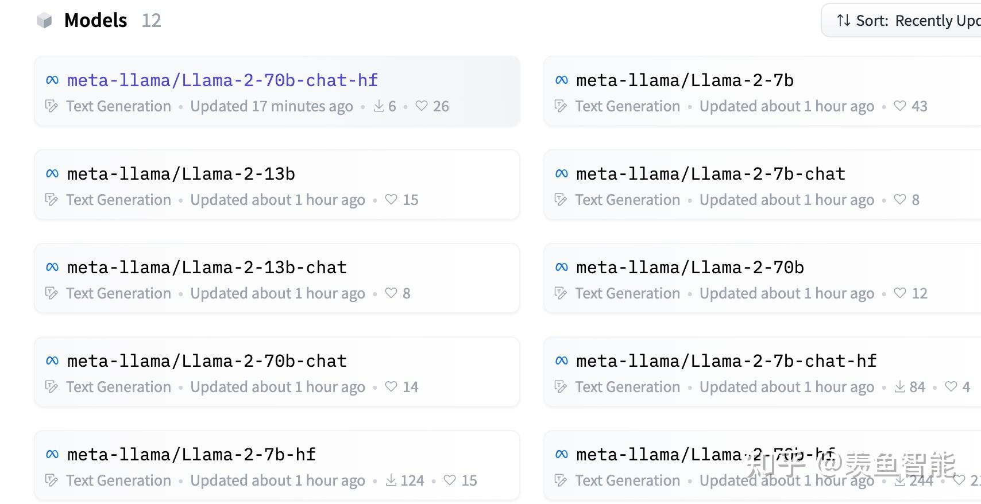The height and width of the screenshot is (504, 981).
Task: Click download icon showing 84 on Llama-2-7b-chat-hf
Action: coord(900,387)
